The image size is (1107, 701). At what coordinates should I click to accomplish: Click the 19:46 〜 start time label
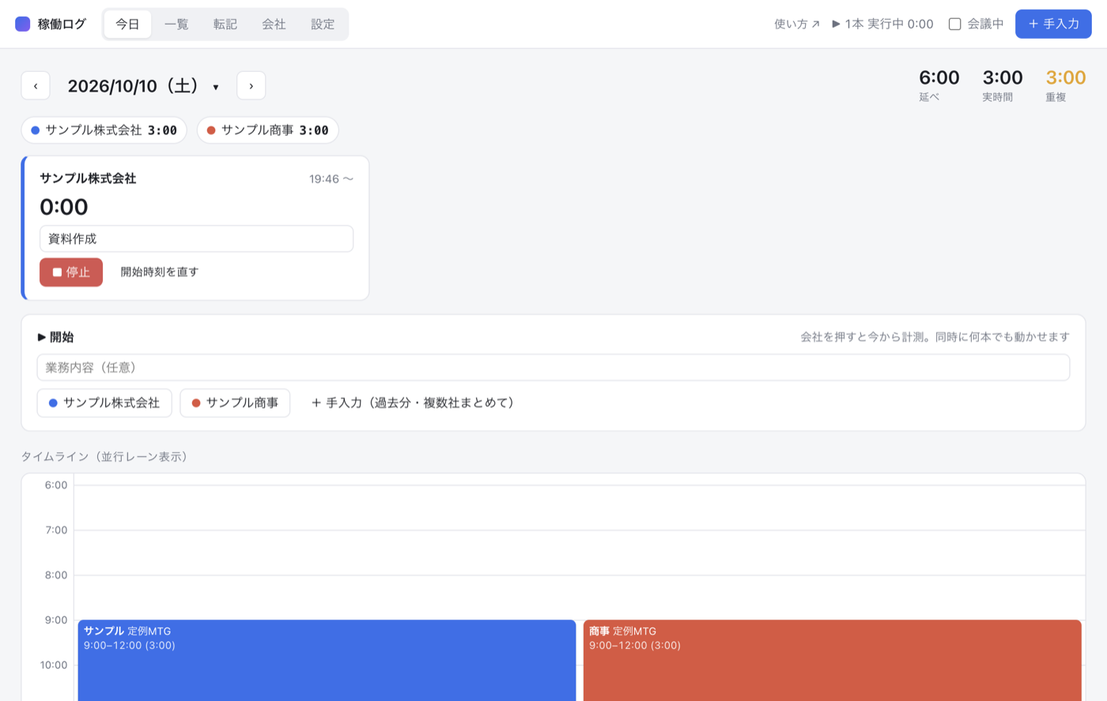(331, 179)
